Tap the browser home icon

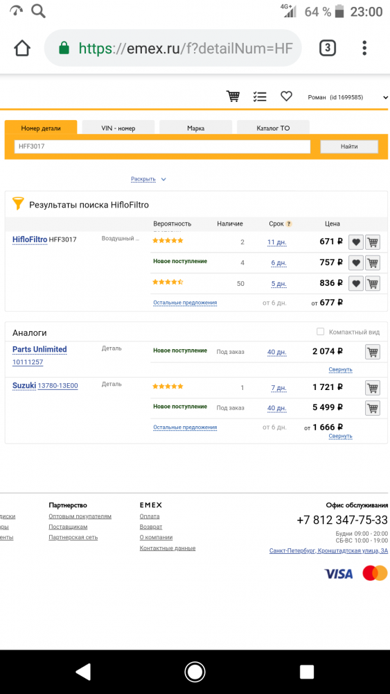[22, 48]
